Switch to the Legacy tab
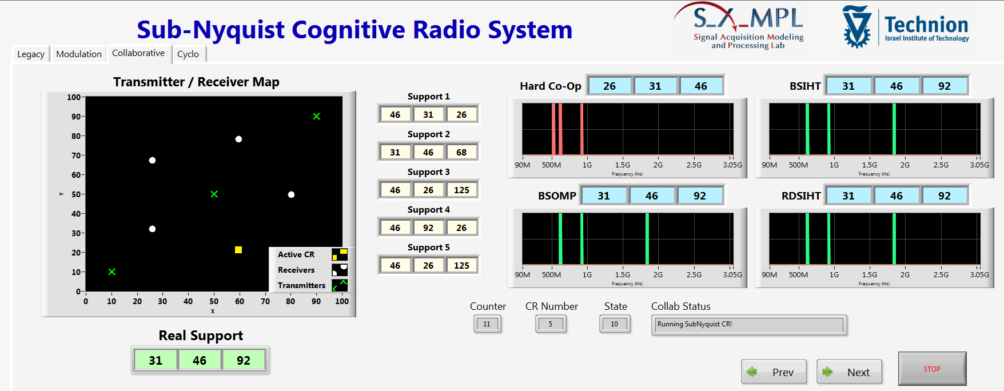 (x=31, y=54)
